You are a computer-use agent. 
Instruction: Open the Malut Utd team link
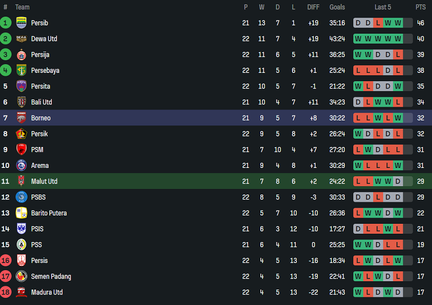point(44,181)
